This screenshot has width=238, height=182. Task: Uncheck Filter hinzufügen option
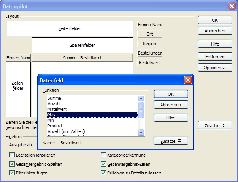tap(12, 173)
